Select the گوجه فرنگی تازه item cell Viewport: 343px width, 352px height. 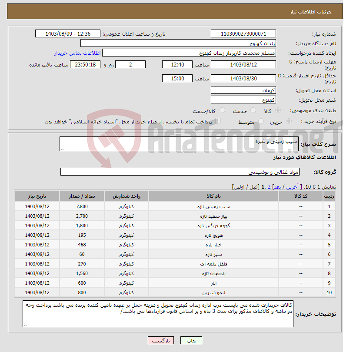click(213, 226)
